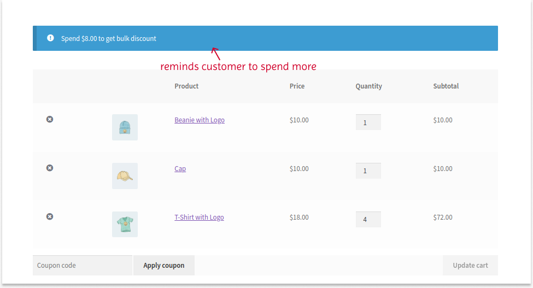Open the Beanie with Logo link
533x288 pixels.
[x=199, y=120]
